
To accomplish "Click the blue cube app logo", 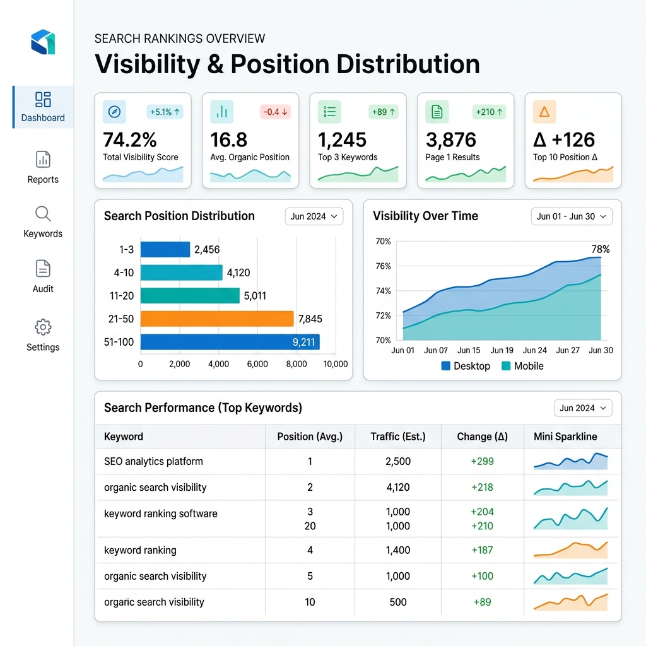I will [x=43, y=42].
